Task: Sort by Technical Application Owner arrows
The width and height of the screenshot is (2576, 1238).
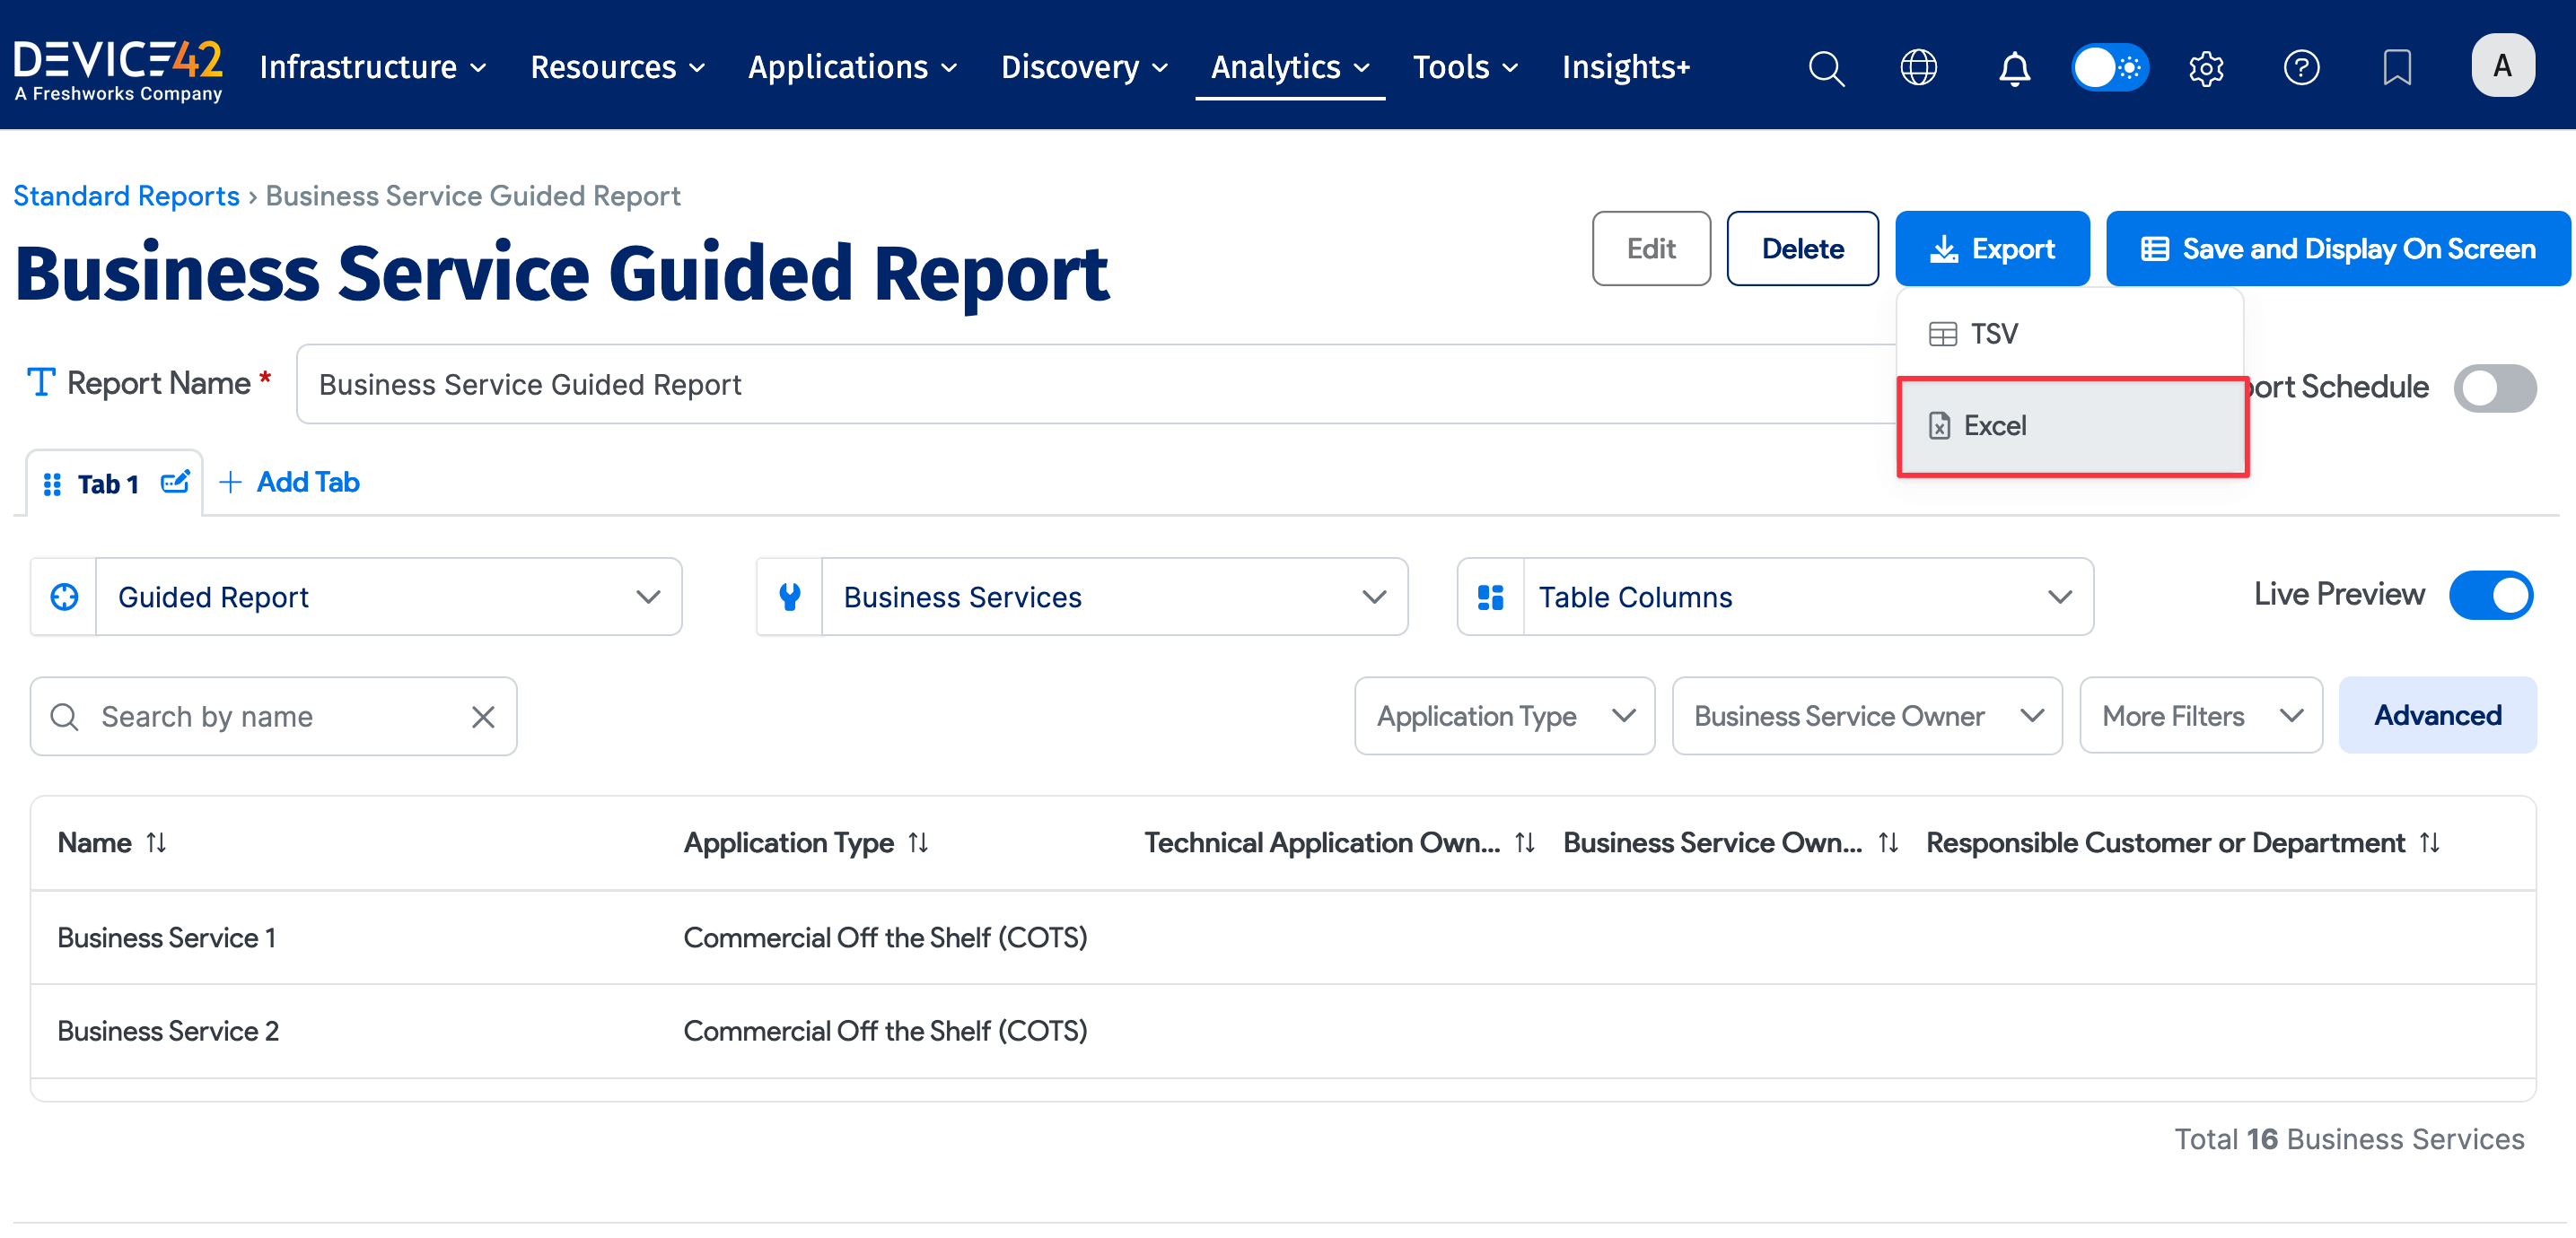Action: coord(1524,842)
